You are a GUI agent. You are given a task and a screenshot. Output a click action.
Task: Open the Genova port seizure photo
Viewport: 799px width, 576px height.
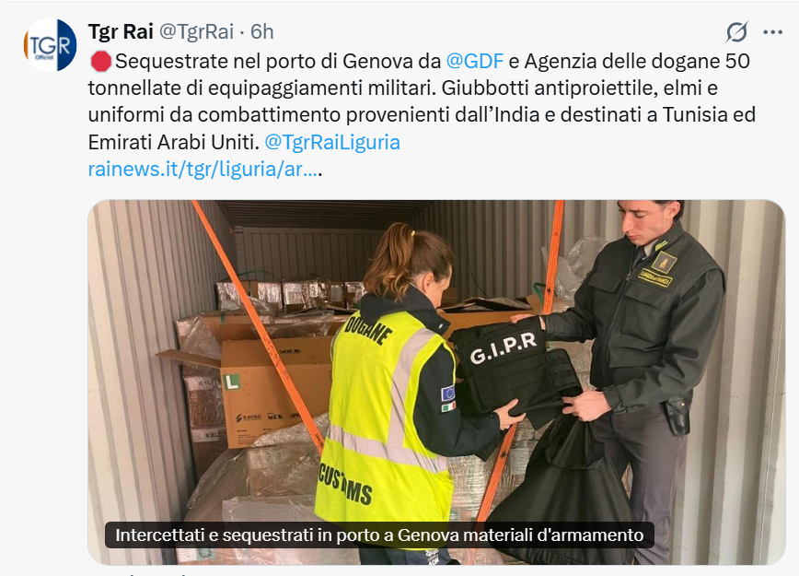click(436, 382)
